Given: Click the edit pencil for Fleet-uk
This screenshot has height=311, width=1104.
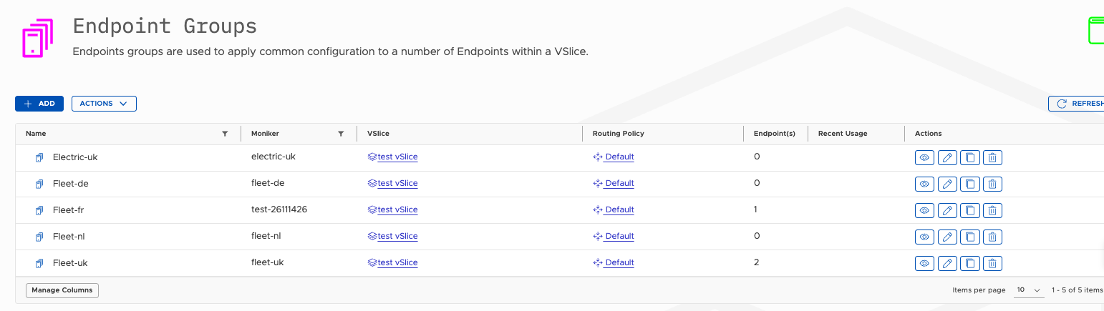Looking at the screenshot, I should click(x=947, y=264).
